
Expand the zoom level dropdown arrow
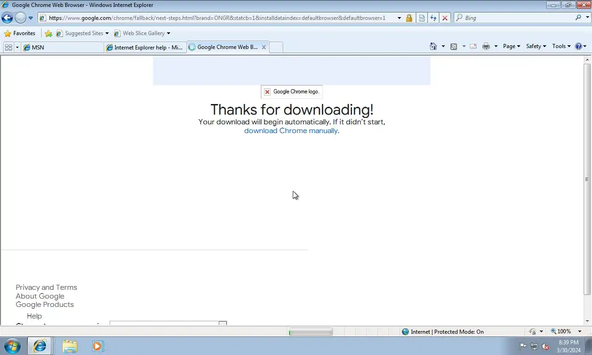580,331
